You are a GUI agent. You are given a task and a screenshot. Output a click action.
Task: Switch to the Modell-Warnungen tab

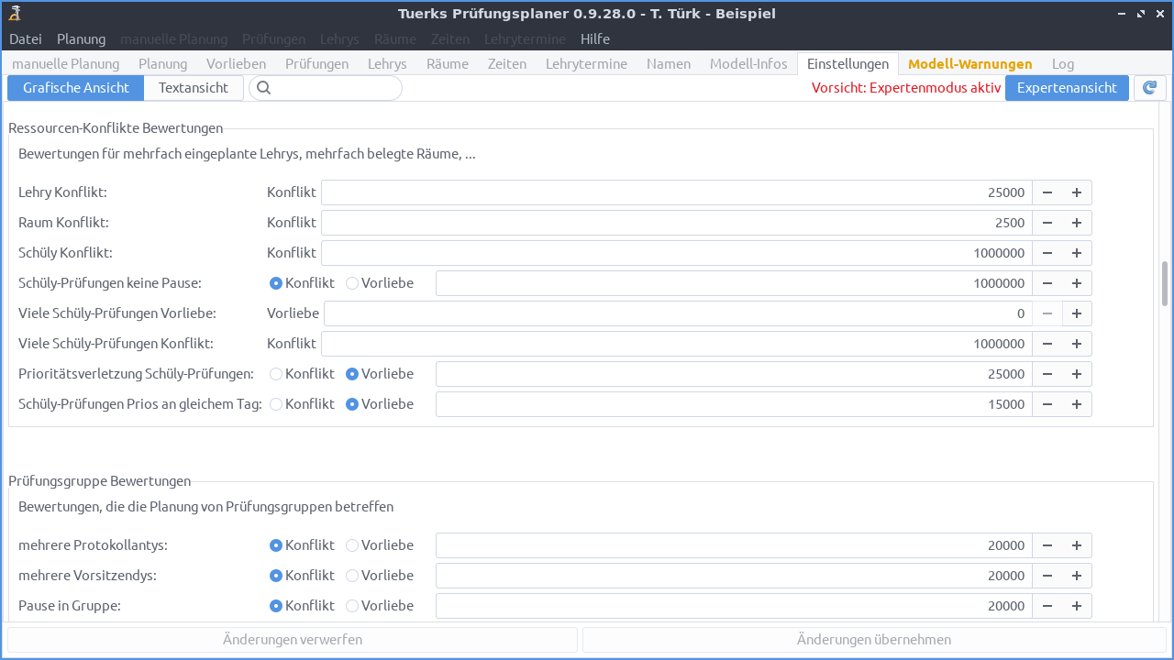click(x=969, y=63)
